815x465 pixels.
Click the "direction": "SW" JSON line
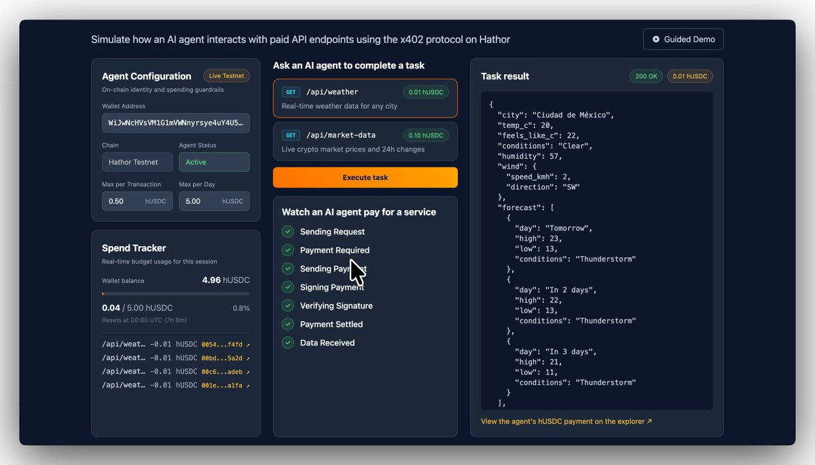[543, 187]
